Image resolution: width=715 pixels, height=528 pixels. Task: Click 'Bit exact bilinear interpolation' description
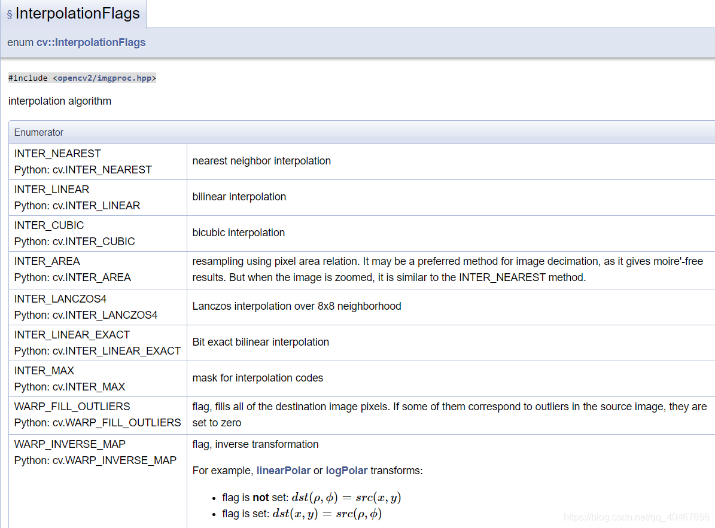pos(260,342)
